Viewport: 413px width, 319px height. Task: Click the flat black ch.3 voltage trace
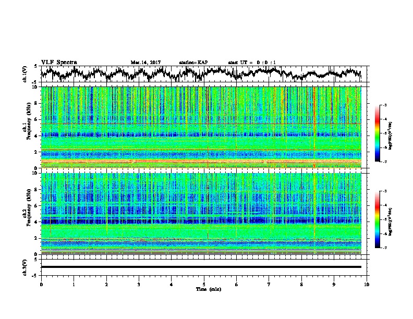(201, 267)
